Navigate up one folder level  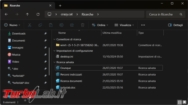coord(27,14)
